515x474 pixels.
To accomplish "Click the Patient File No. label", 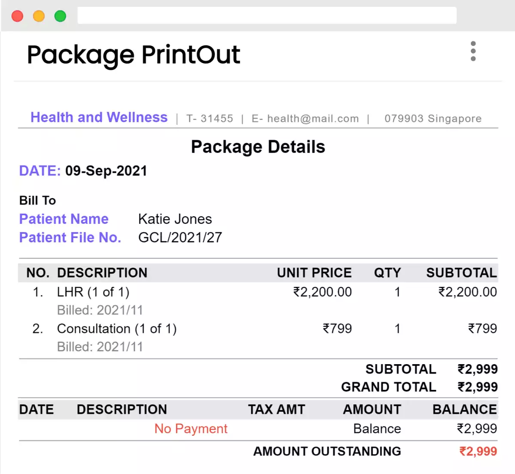I will tap(70, 237).
